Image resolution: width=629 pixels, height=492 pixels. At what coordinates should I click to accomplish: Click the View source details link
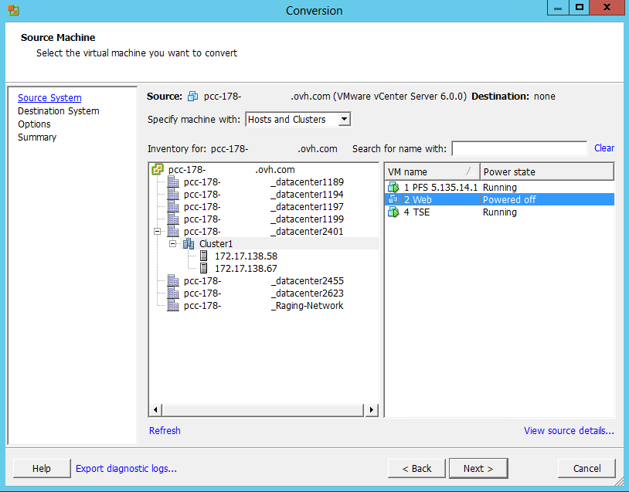(569, 431)
